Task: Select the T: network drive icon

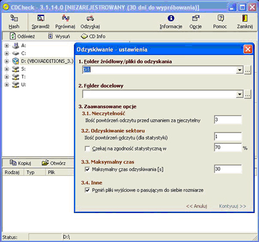Action: [x=15, y=77]
